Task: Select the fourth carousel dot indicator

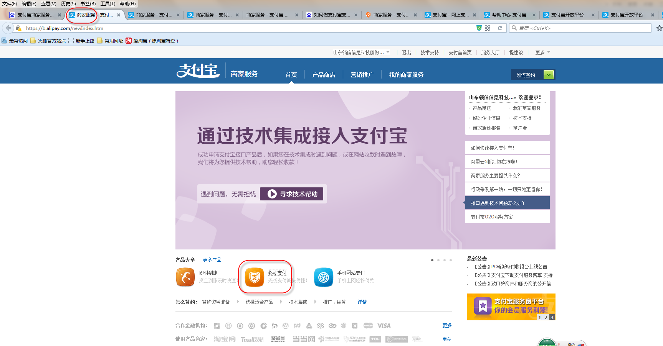Action: point(451,260)
